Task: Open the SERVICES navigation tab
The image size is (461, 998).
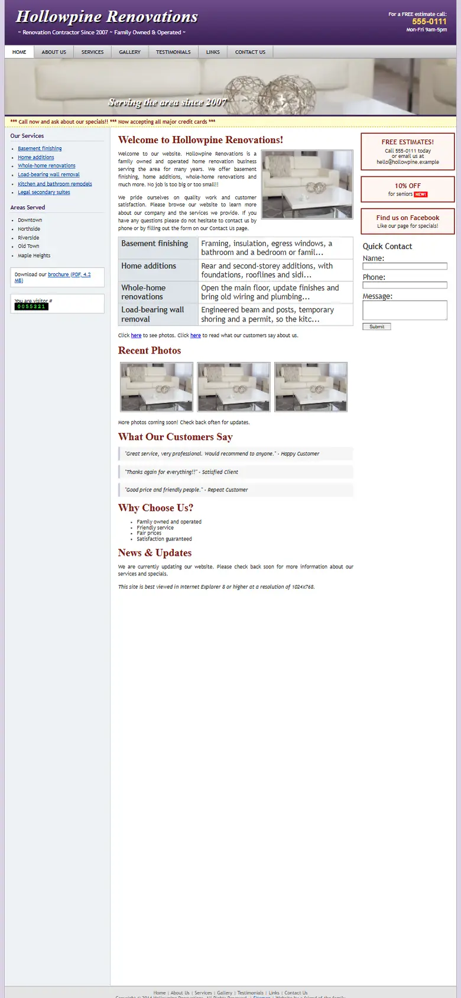Action: pos(92,52)
